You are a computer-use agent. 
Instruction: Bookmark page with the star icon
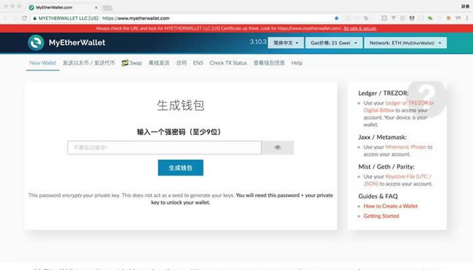337,18
